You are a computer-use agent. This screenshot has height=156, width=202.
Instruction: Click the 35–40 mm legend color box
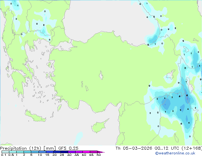tap(79, 152)
